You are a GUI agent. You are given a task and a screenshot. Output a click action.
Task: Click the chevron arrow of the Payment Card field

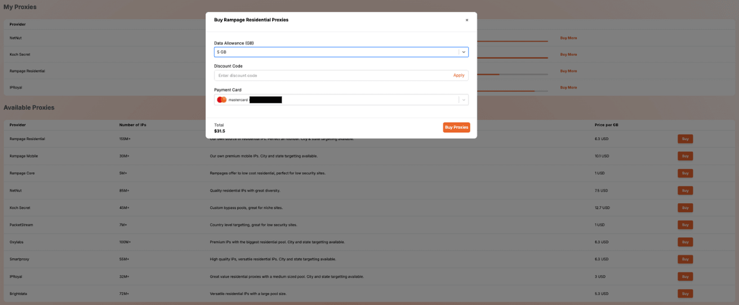464,100
